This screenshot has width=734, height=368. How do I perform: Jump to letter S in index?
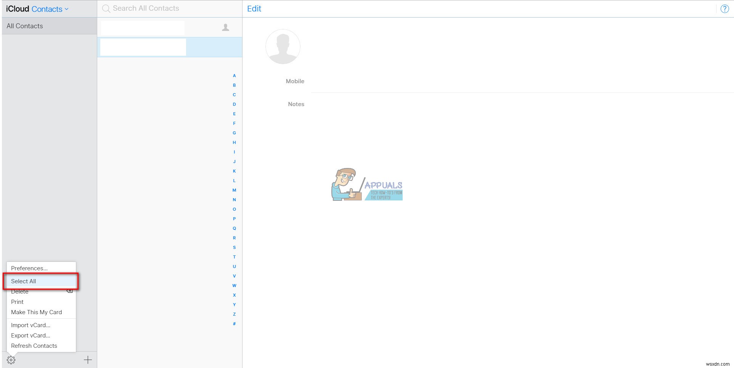[234, 247]
